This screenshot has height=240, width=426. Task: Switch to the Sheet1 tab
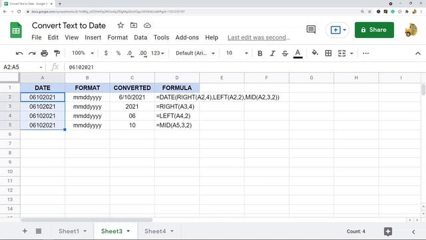(69, 231)
